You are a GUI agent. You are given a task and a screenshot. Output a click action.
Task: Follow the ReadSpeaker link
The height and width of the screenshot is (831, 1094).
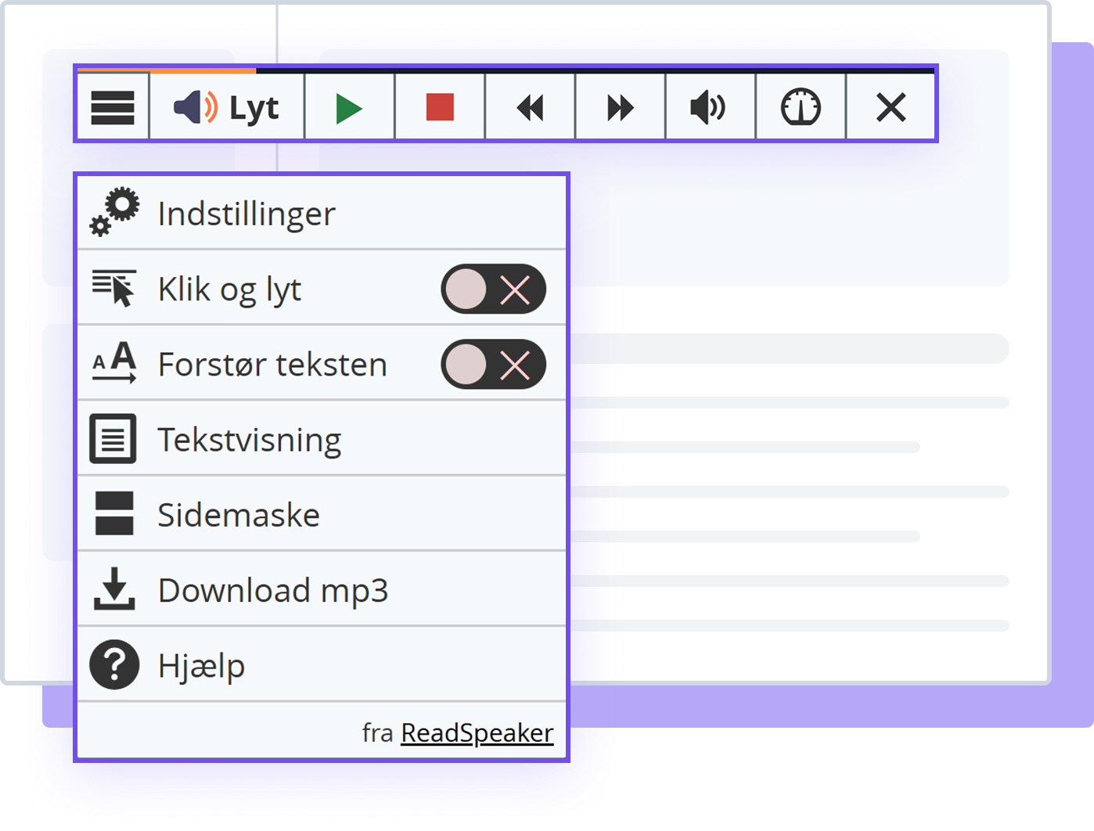(x=476, y=732)
